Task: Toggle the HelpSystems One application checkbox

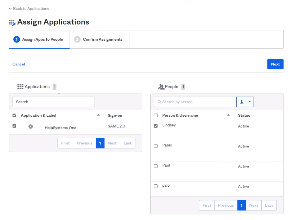Action: [x=14, y=126]
